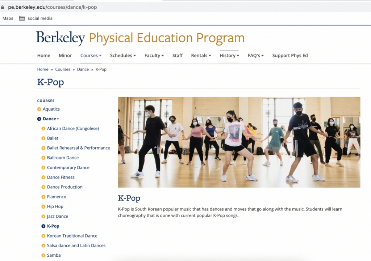Screen dimensions: 371x261
Task: Open the social media bookmarks folder icon
Action: 22,18
